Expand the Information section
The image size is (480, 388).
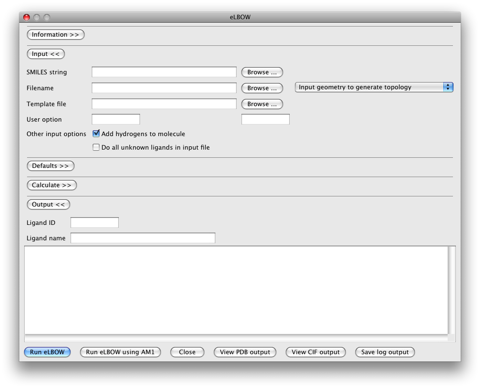(56, 35)
